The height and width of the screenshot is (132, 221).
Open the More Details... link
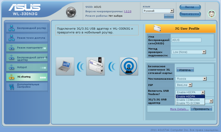tap(179, 109)
